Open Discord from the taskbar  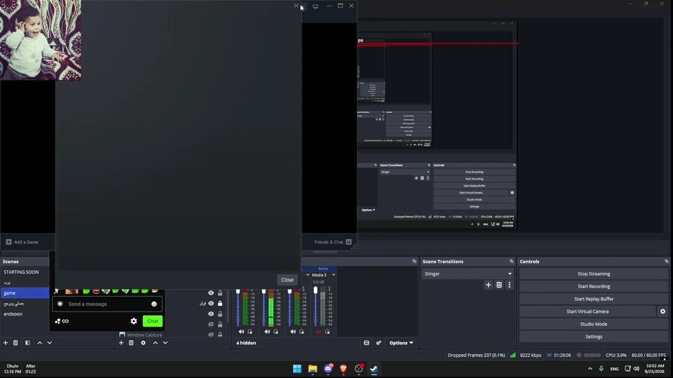(328, 369)
